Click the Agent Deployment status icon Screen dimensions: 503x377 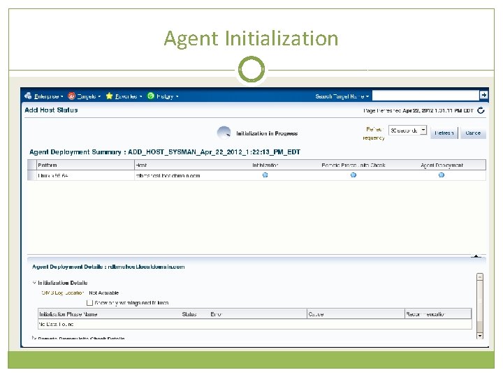pyautogui.click(x=442, y=175)
